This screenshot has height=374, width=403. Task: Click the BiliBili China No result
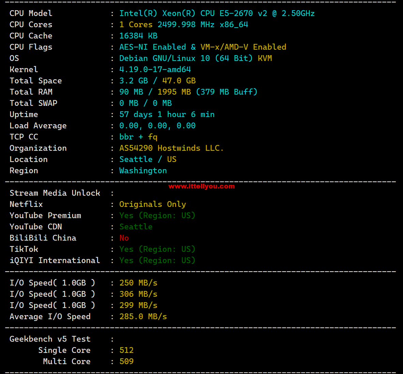coord(124,238)
